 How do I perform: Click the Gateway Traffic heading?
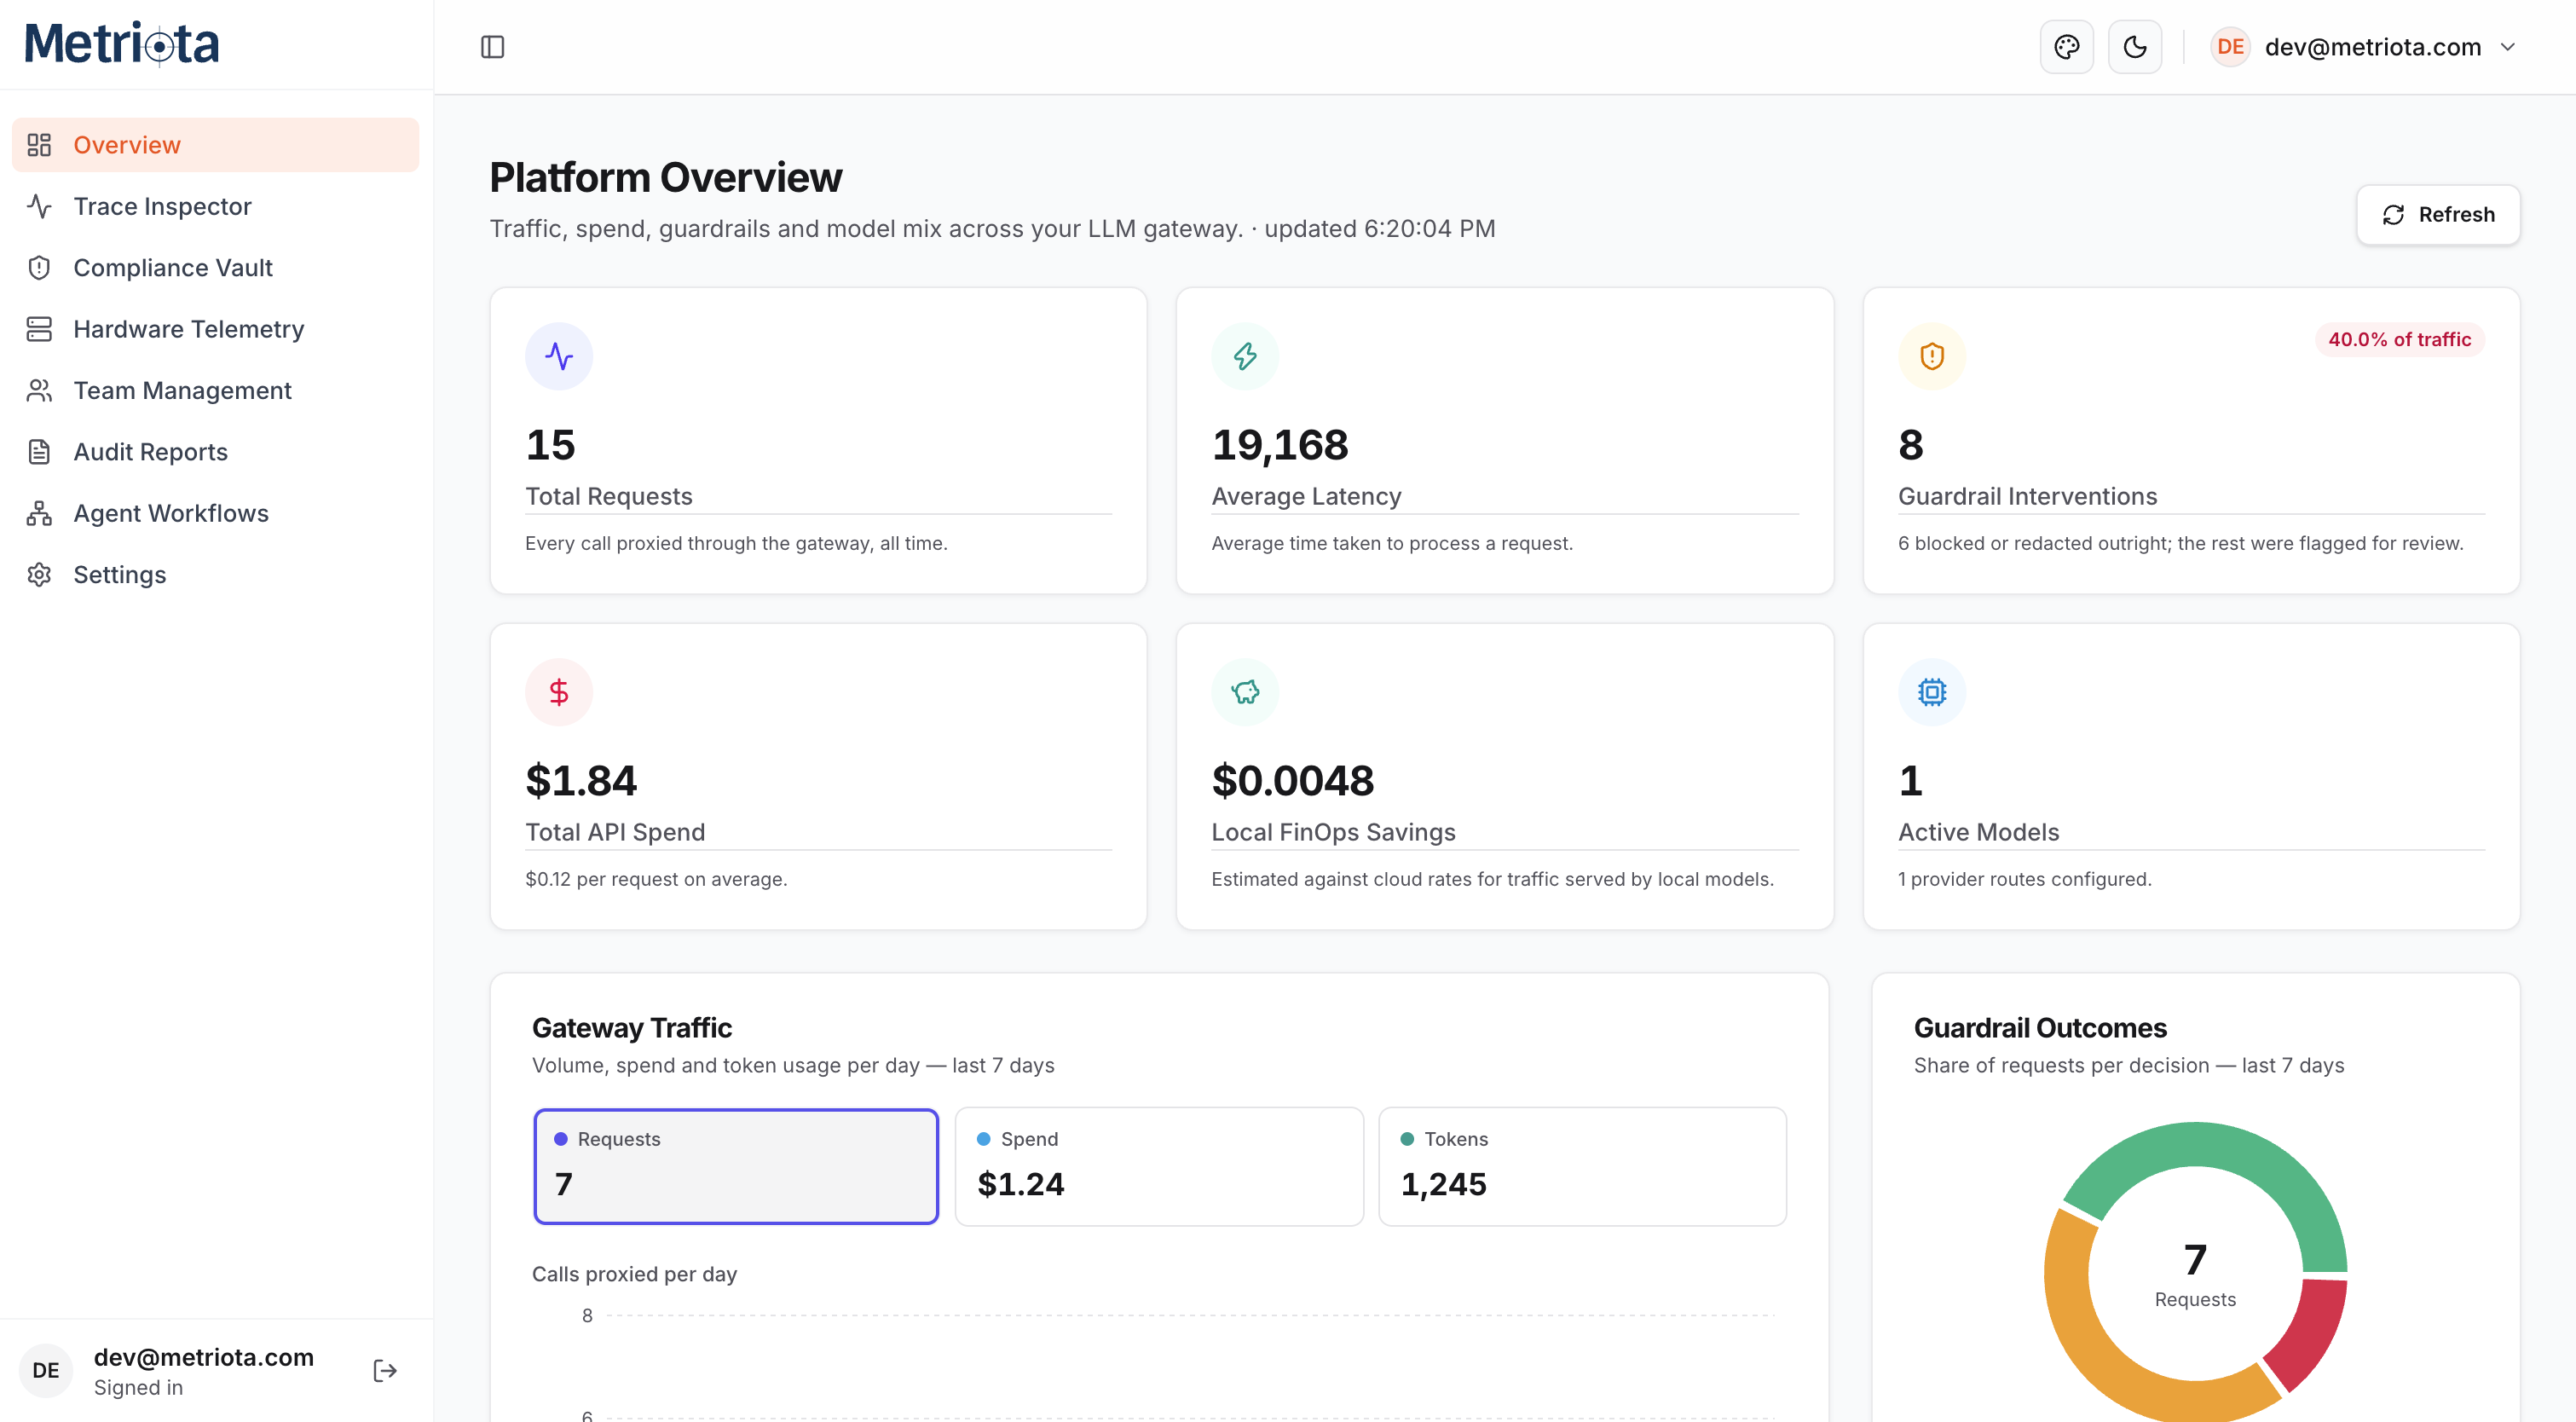(632, 1027)
